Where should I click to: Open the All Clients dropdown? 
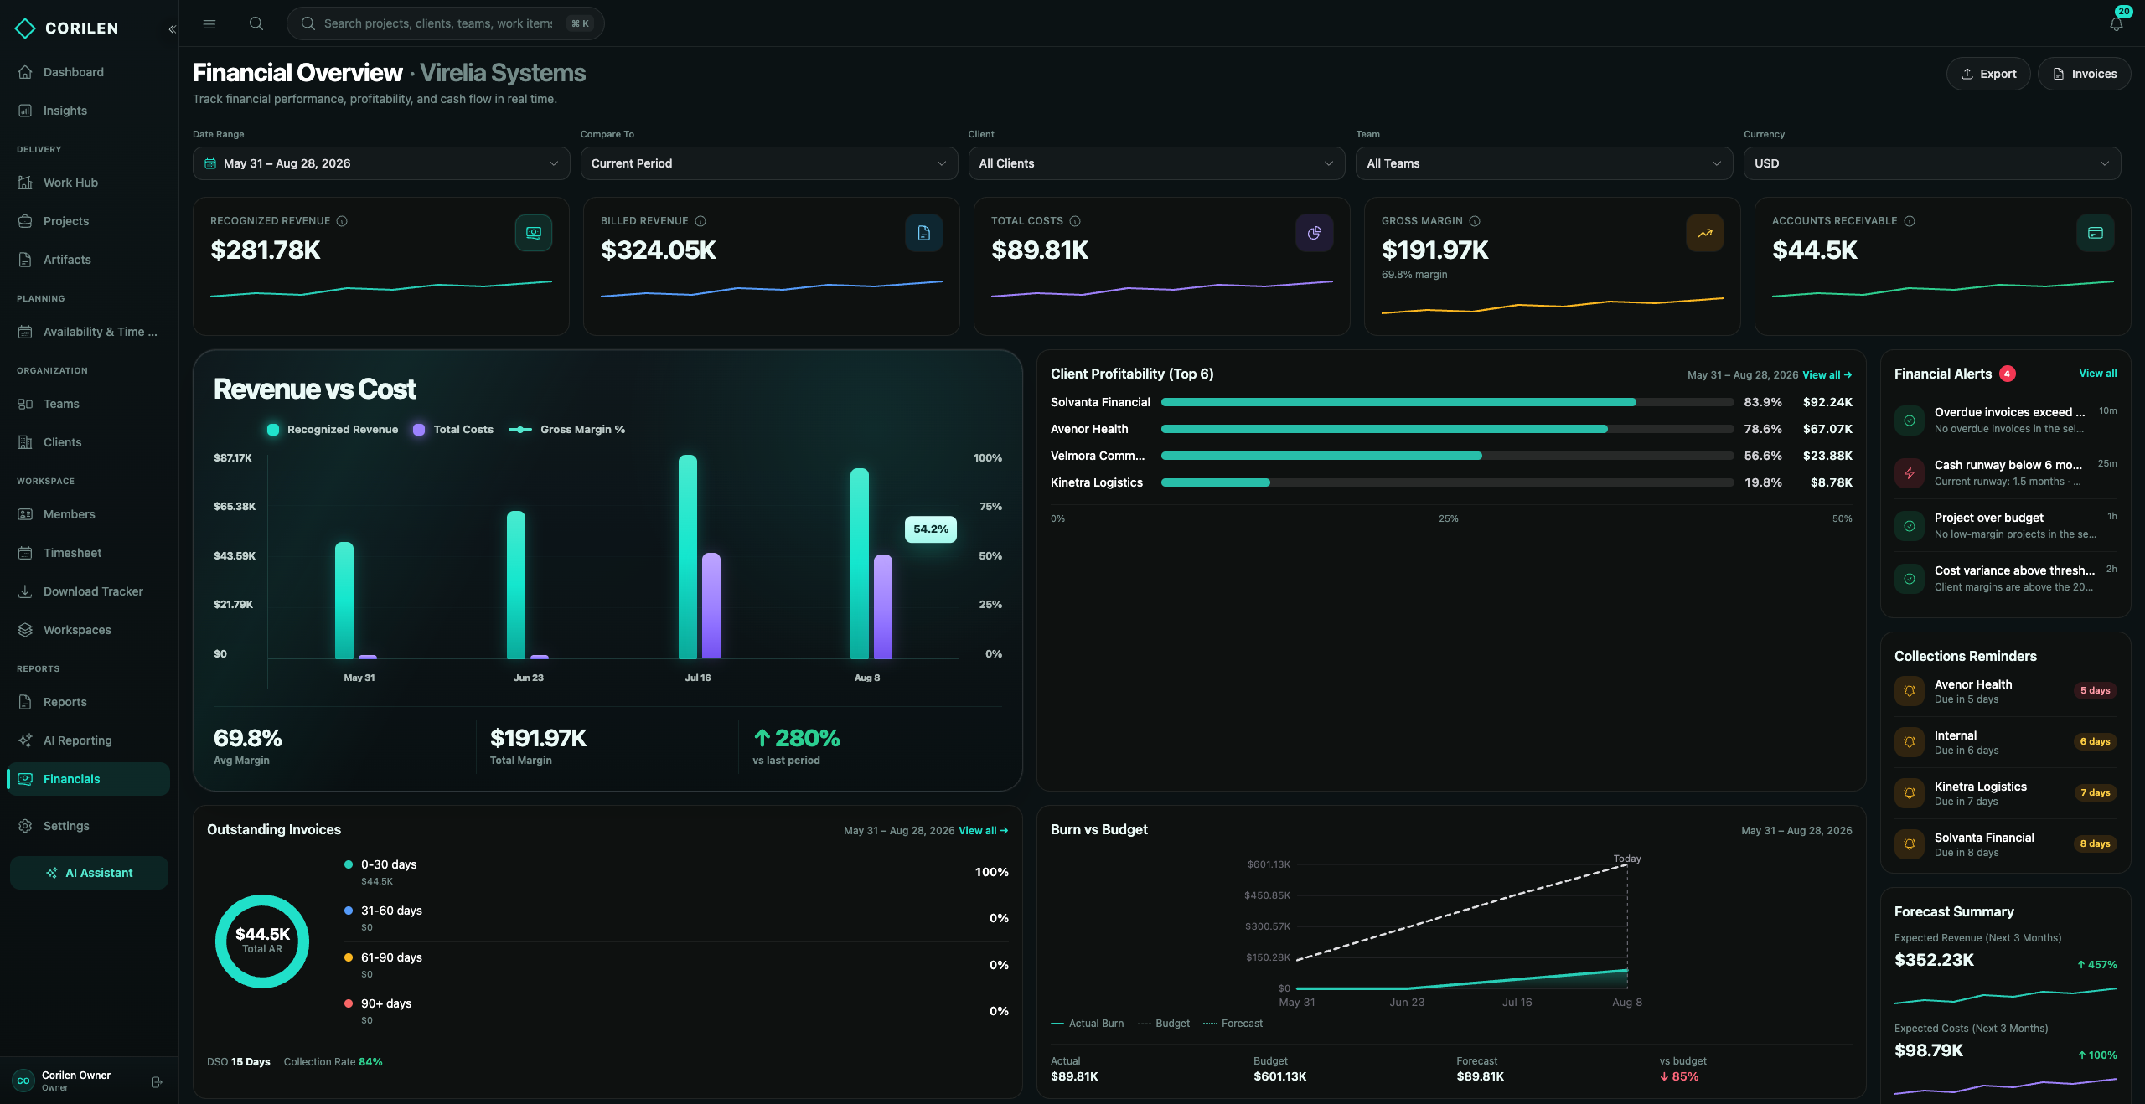[x=1156, y=163]
